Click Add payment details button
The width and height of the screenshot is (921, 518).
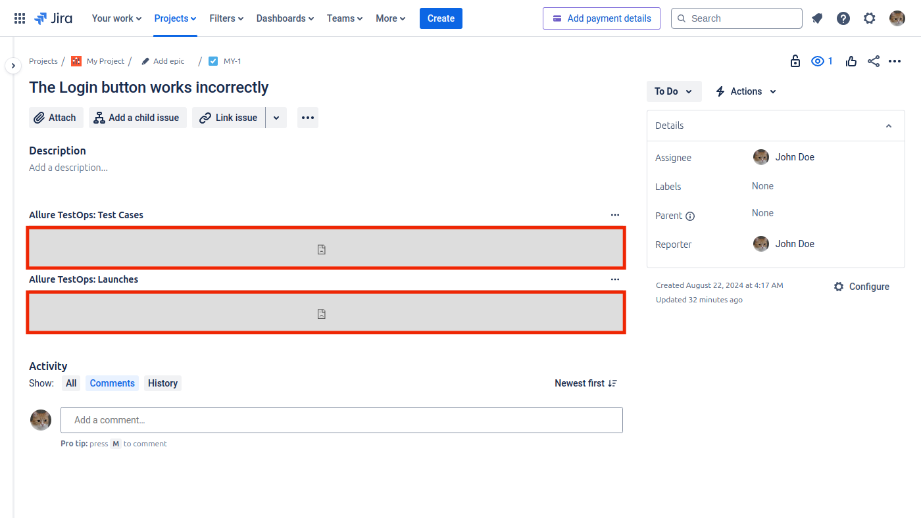pyautogui.click(x=601, y=18)
